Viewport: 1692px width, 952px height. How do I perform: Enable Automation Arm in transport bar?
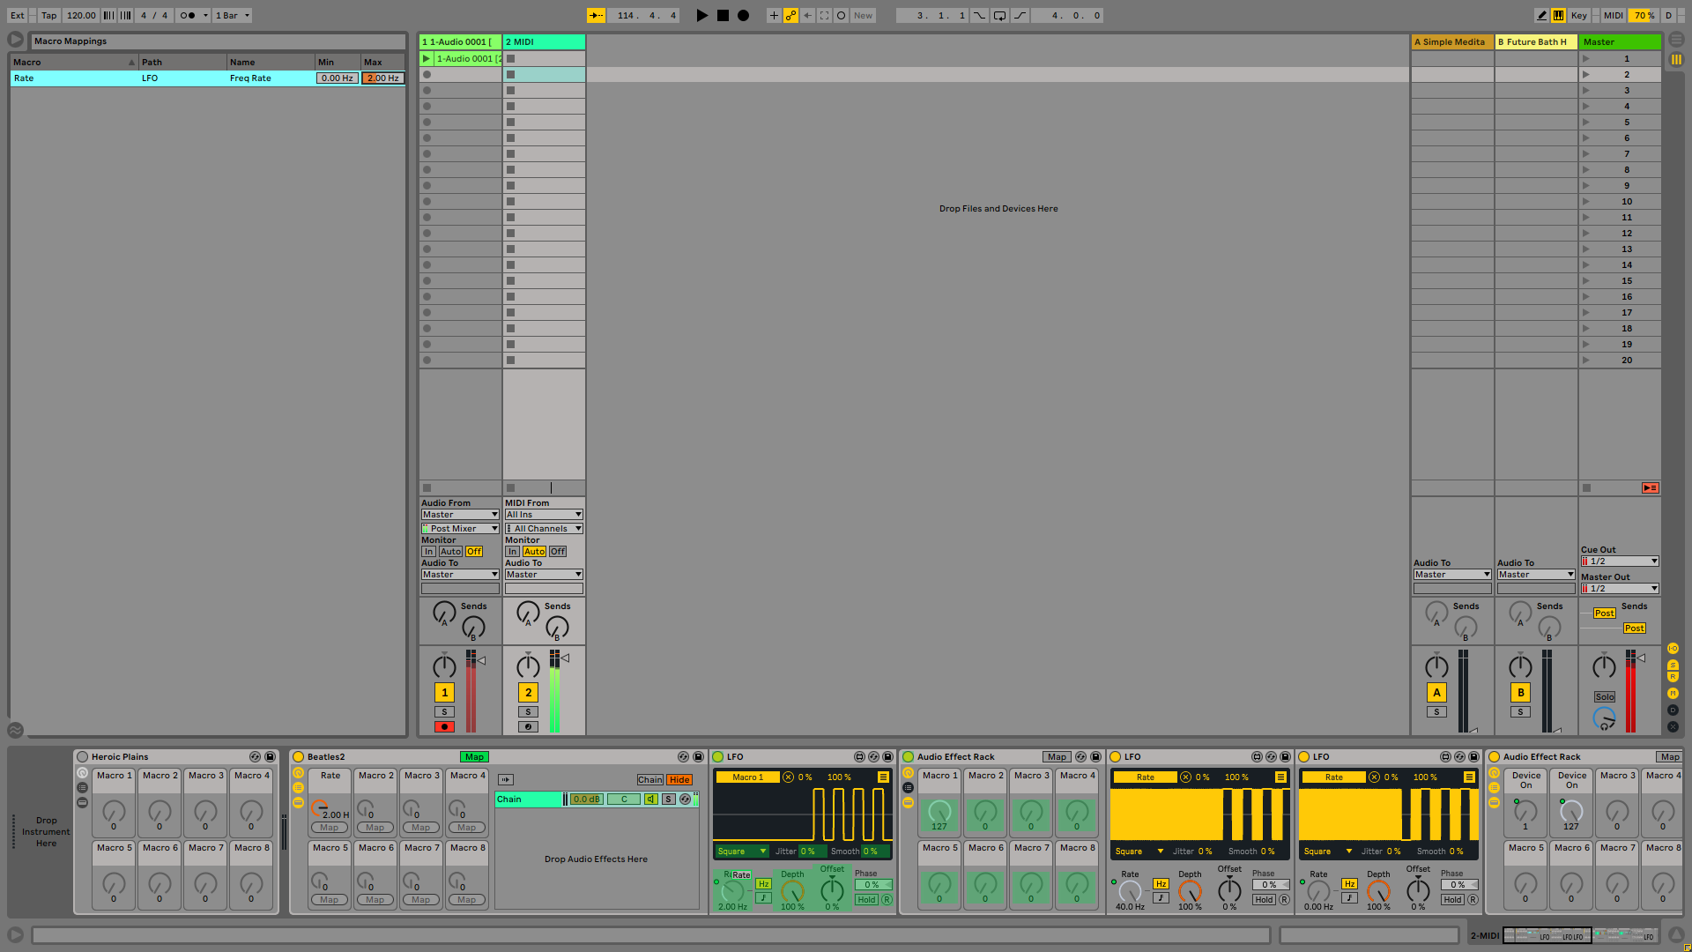[x=790, y=15]
